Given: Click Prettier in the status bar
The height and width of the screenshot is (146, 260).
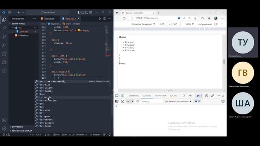Looking at the screenshot, I should click(x=95, y=135).
